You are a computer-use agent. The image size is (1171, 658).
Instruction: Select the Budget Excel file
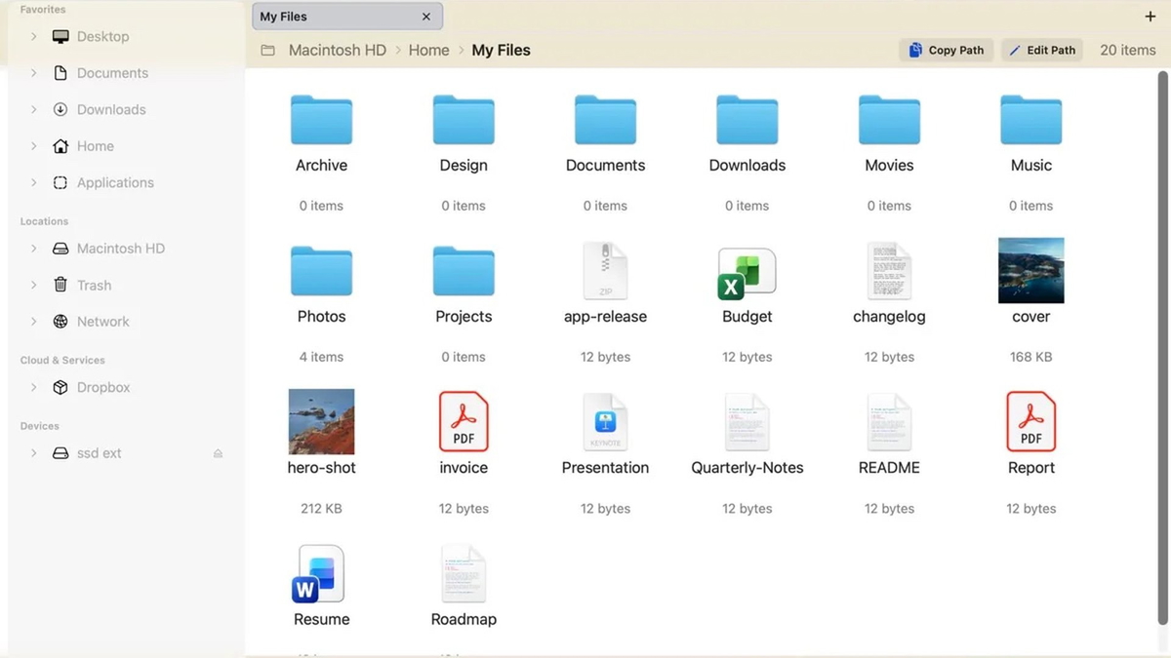click(x=747, y=272)
